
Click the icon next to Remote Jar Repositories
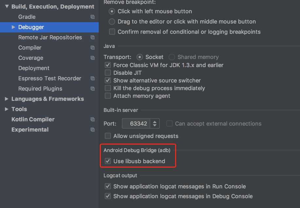pyautogui.click(x=92, y=37)
